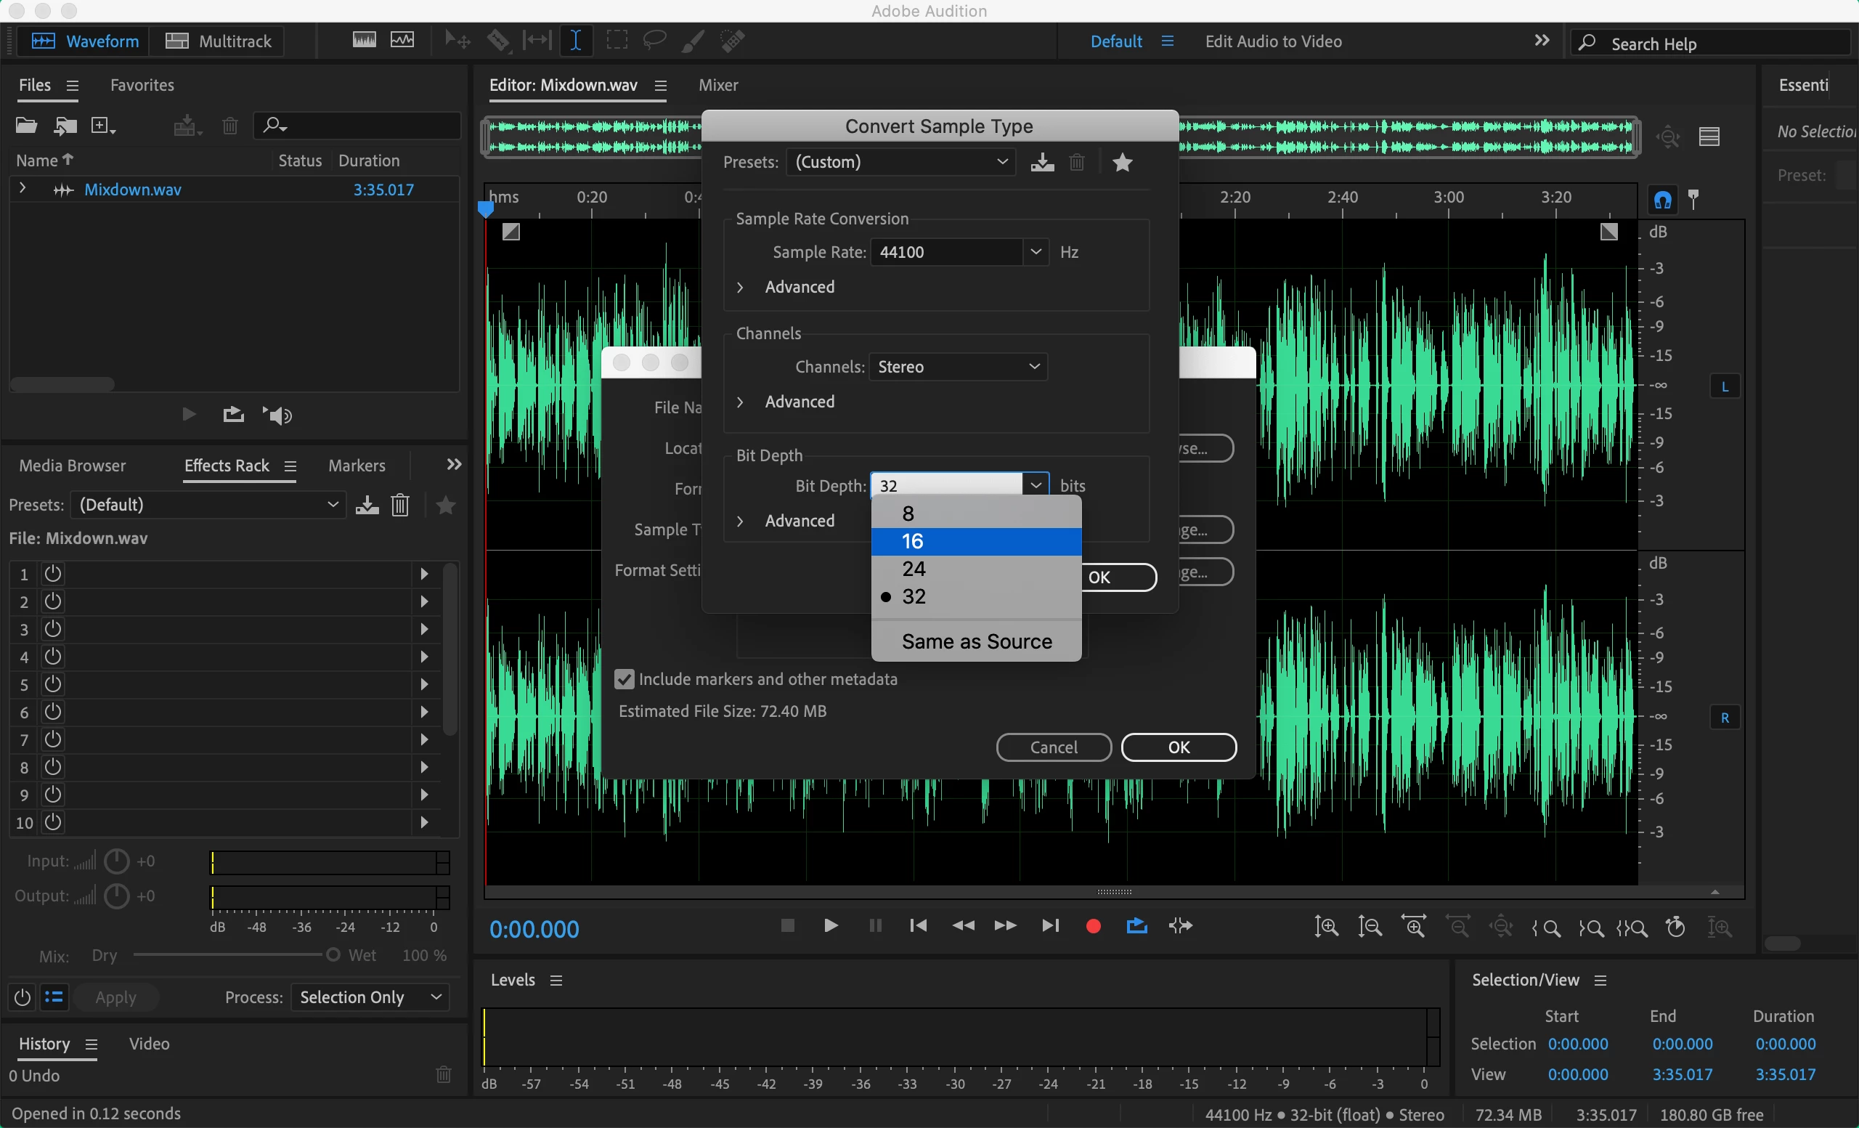Open the Sample Rate dropdown
The height and width of the screenshot is (1128, 1859).
click(1035, 252)
